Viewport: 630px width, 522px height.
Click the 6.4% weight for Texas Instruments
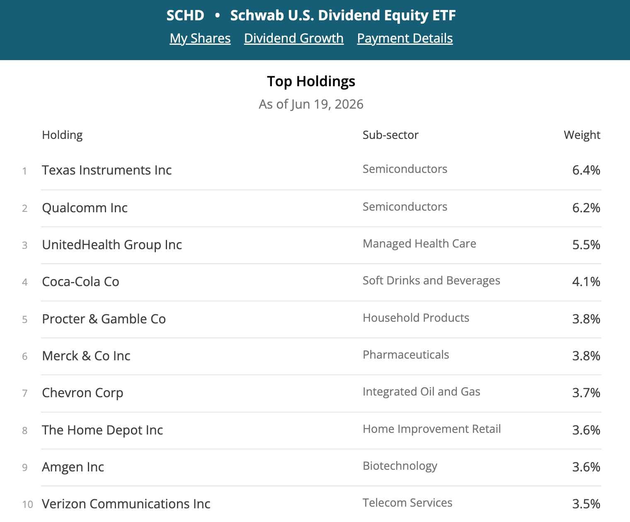[x=586, y=170]
